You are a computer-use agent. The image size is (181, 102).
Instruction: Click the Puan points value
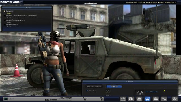tap(101, 98)
